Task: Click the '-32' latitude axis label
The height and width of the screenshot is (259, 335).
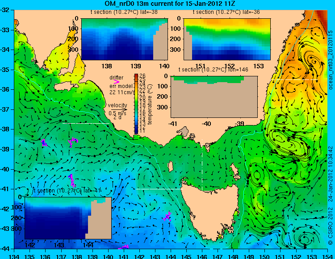Action: [4, 10]
